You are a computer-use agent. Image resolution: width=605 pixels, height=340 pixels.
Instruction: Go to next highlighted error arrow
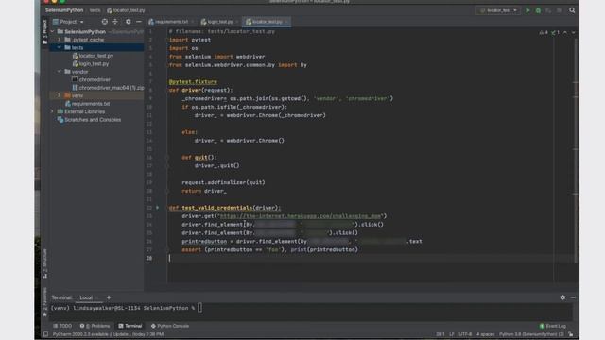point(574,32)
